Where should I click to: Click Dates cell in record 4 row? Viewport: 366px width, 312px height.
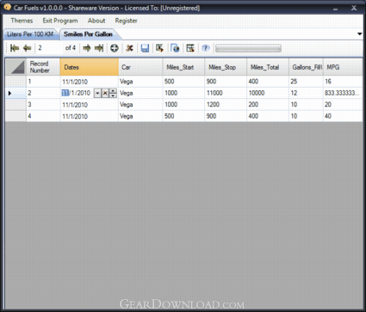90,116
